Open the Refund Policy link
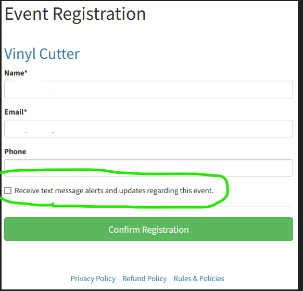The image size is (303, 291). click(145, 279)
